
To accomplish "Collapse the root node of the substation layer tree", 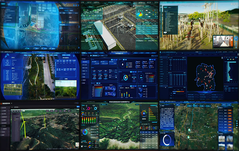I will coord(165,11).
